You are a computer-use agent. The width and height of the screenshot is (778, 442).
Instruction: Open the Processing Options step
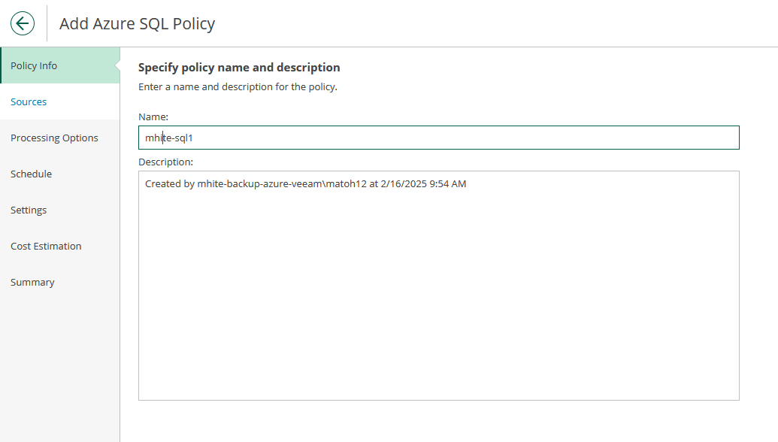(x=54, y=138)
